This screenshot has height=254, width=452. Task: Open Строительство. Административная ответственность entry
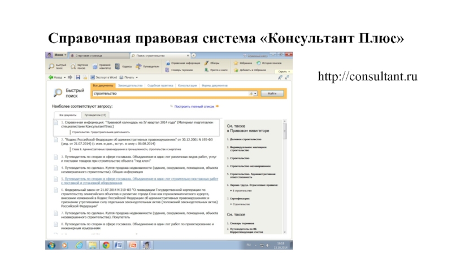pyautogui.click(x=253, y=176)
